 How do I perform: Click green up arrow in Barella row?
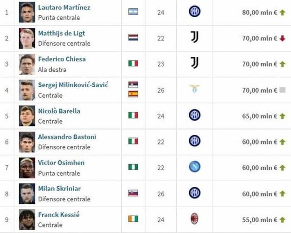282,116
